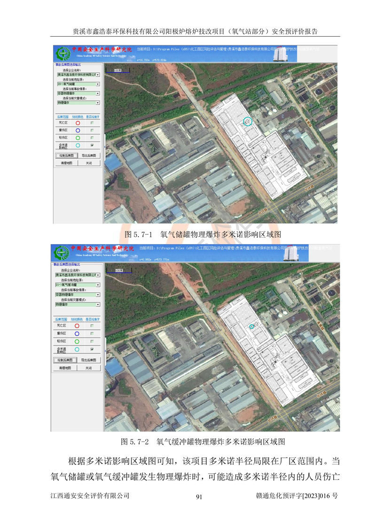The height and width of the screenshot is (531, 376).
Task: Uncheck the 多米诺影响区 checkbox in Figure 5.7-1
Action: click(92, 146)
